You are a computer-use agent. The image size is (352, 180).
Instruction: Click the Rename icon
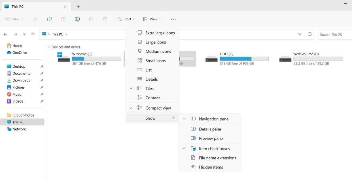point(77,19)
